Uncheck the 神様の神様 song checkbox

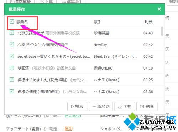[12, 91]
